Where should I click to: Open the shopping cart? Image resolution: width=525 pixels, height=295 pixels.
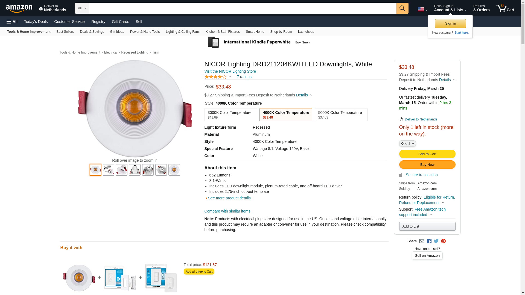505,8
